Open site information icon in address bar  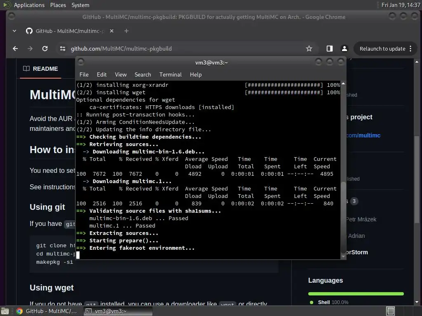click(x=63, y=49)
